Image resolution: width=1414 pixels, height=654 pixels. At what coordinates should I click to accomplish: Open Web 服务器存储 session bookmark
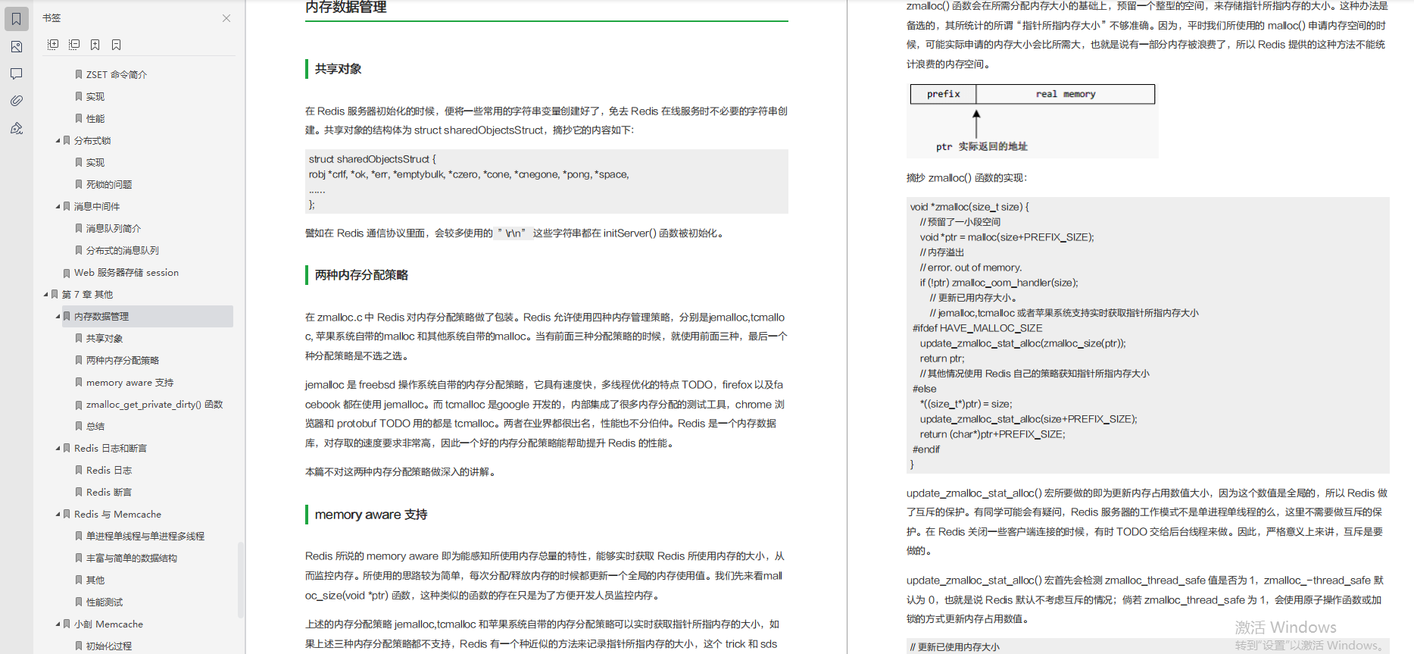click(x=126, y=272)
